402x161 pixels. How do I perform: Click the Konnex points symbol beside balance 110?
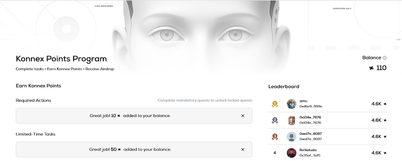[371, 68]
